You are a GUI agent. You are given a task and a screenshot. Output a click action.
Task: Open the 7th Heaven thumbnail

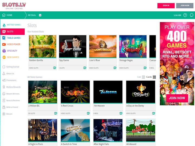tap(108, 92)
